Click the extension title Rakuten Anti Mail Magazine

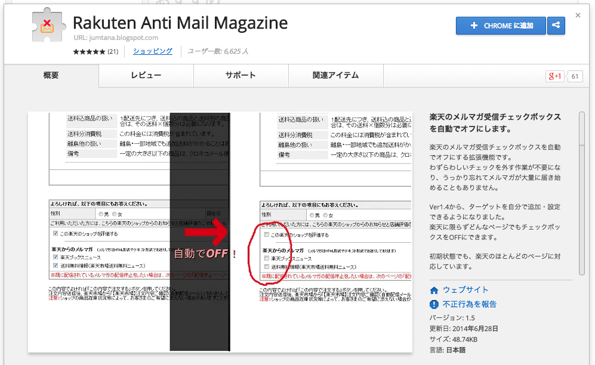point(180,23)
